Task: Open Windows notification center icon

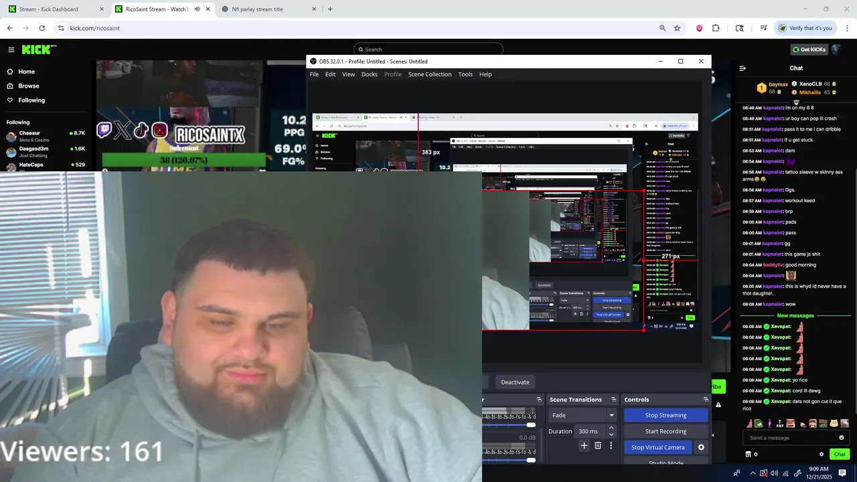Action: (842, 473)
